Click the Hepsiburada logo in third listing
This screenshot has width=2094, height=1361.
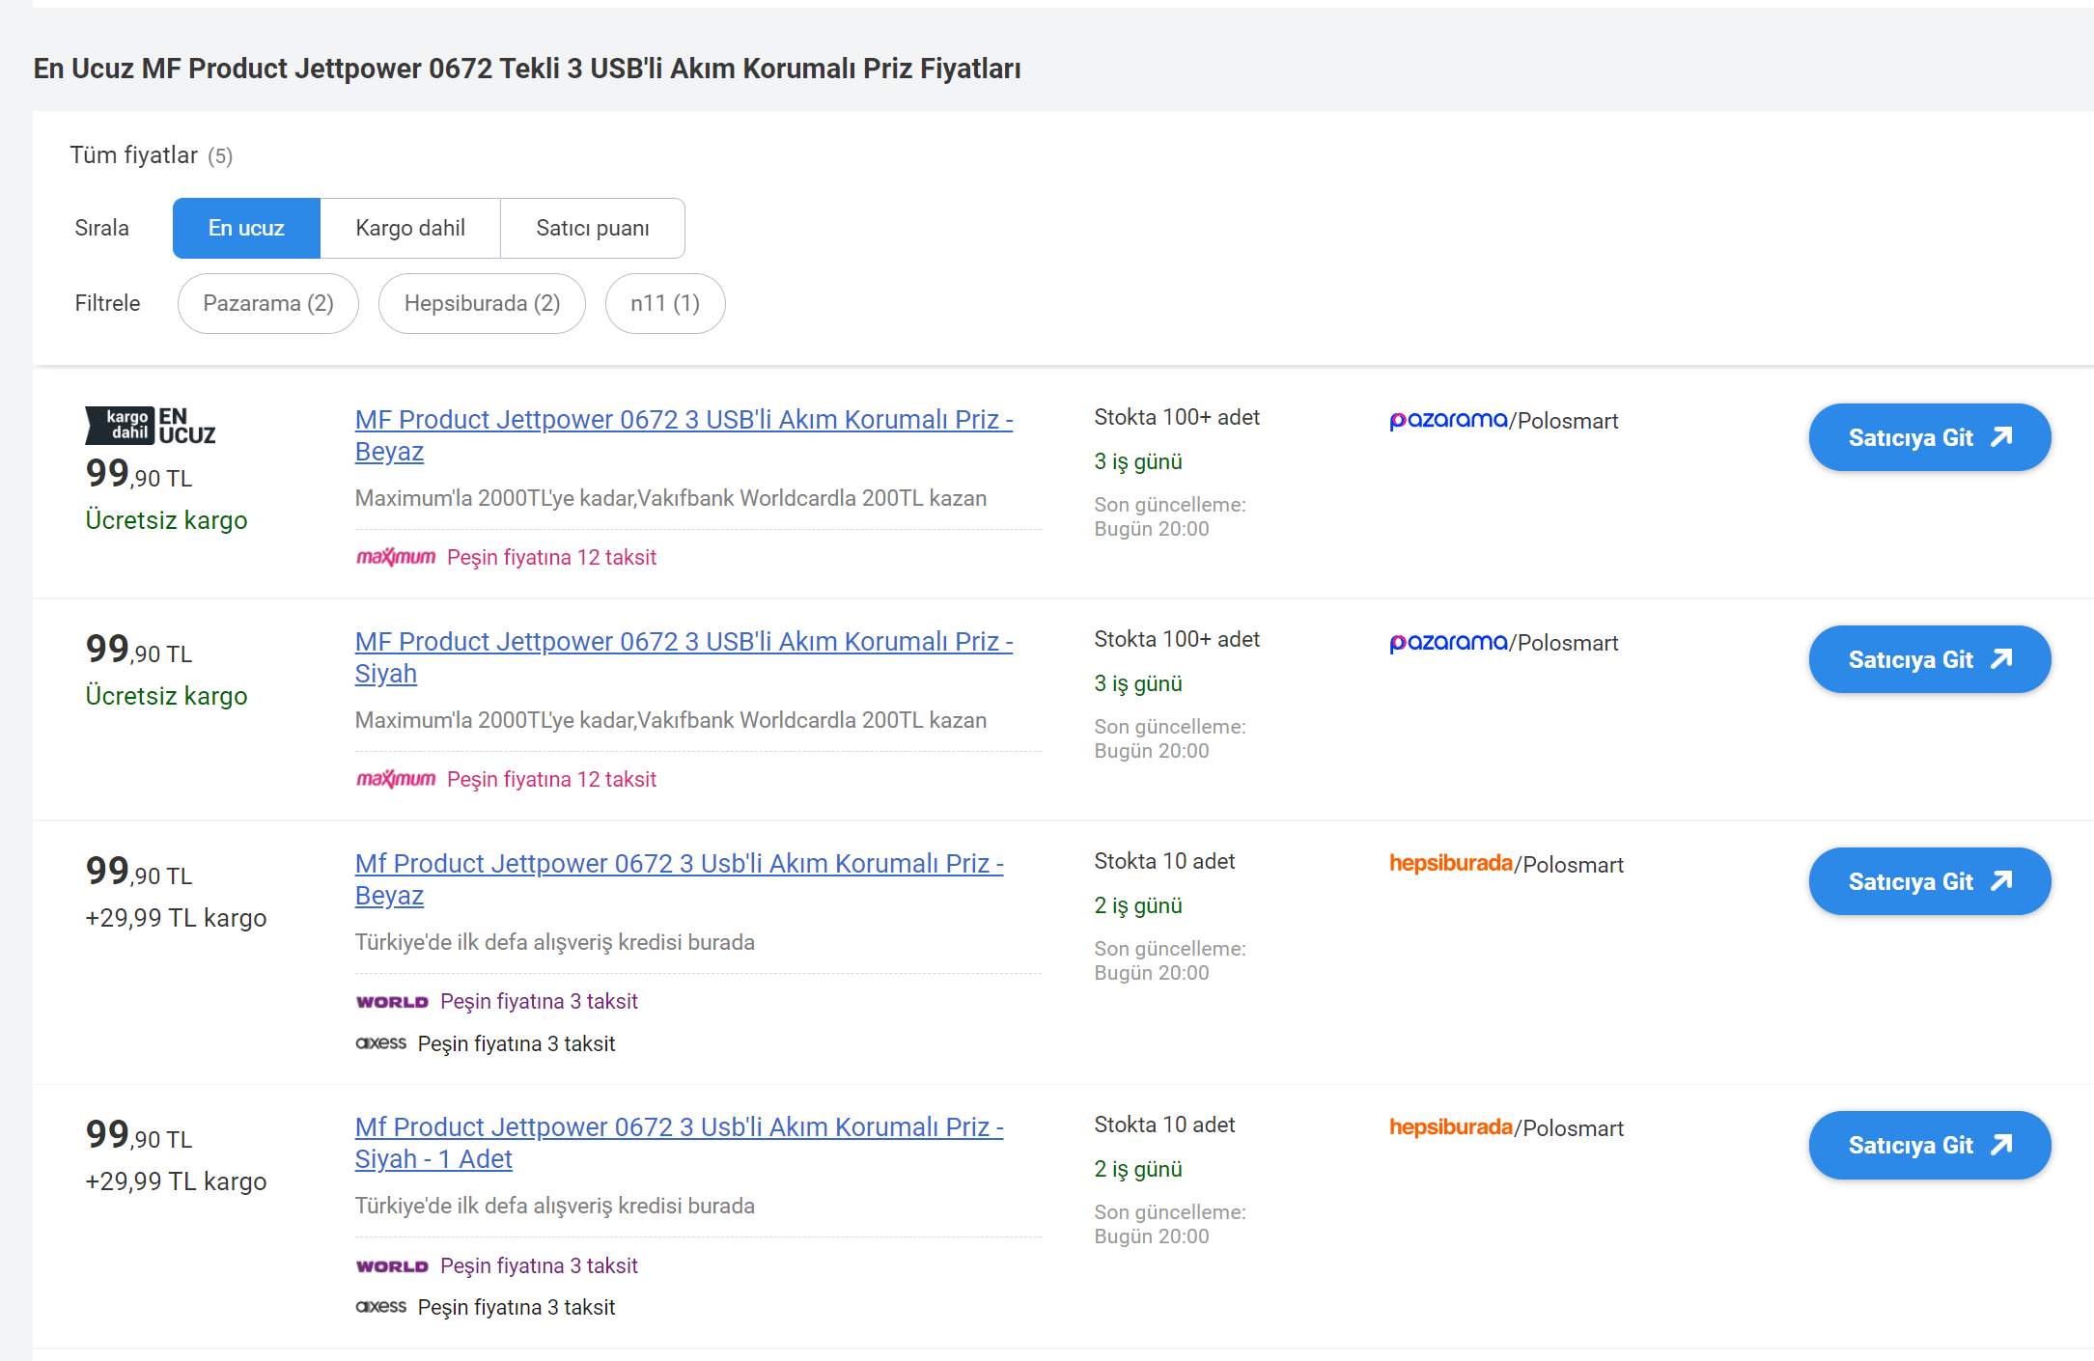[1450, 863]
